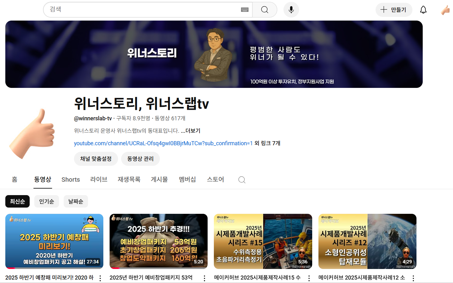Sort videos by 인기순
This screenshot has width=453, height=283.
coord(47,201)
